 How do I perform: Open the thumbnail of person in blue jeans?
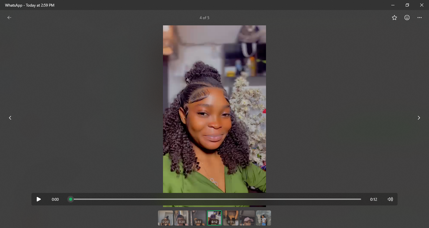(263, 218)
